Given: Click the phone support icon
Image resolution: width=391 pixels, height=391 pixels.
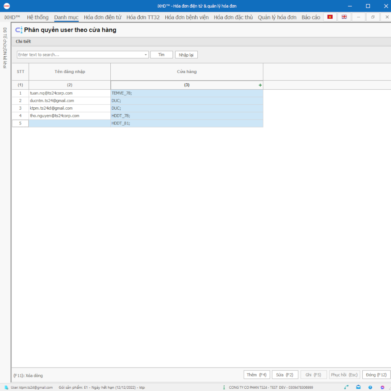Looking at the screenshot, I should [x=346, y=387].
